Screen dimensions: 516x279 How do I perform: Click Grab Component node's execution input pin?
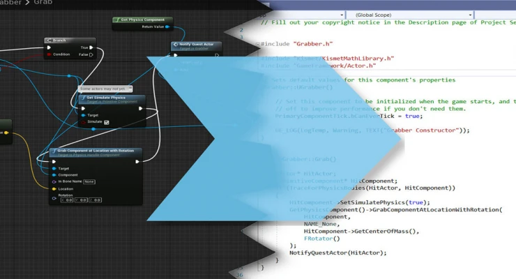pos(54,162)
